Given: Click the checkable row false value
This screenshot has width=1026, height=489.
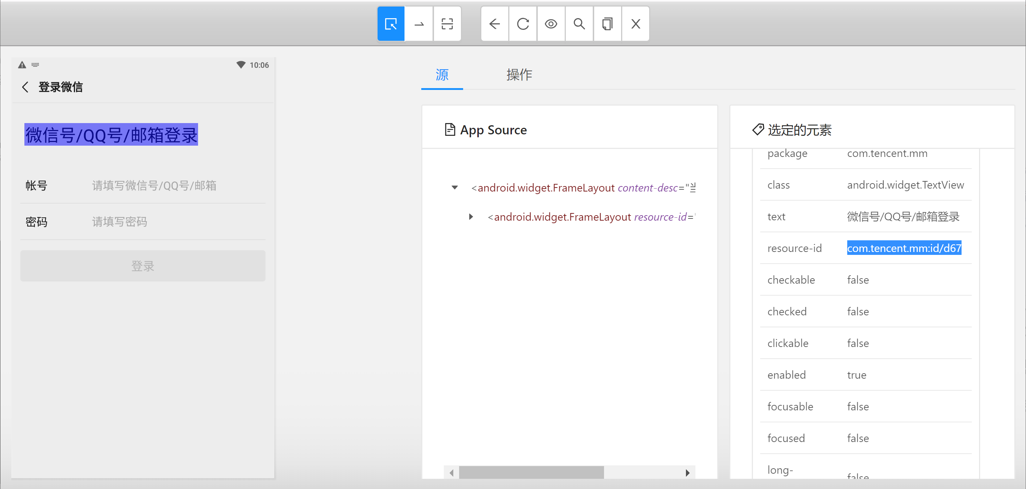Looking at the screenshot, I should pos(858,280).
